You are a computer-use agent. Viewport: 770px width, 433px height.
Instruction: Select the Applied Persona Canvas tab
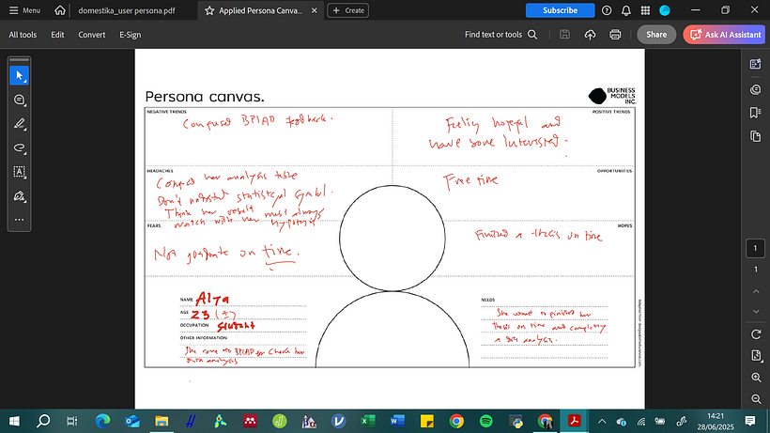point(260,10)
